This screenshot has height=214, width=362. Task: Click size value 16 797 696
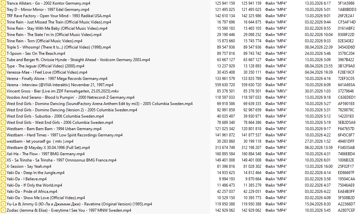point(226,22)
